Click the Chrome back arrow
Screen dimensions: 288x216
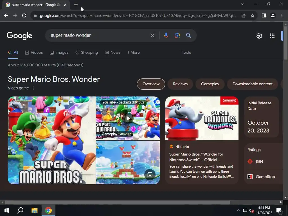coord(6,16)
